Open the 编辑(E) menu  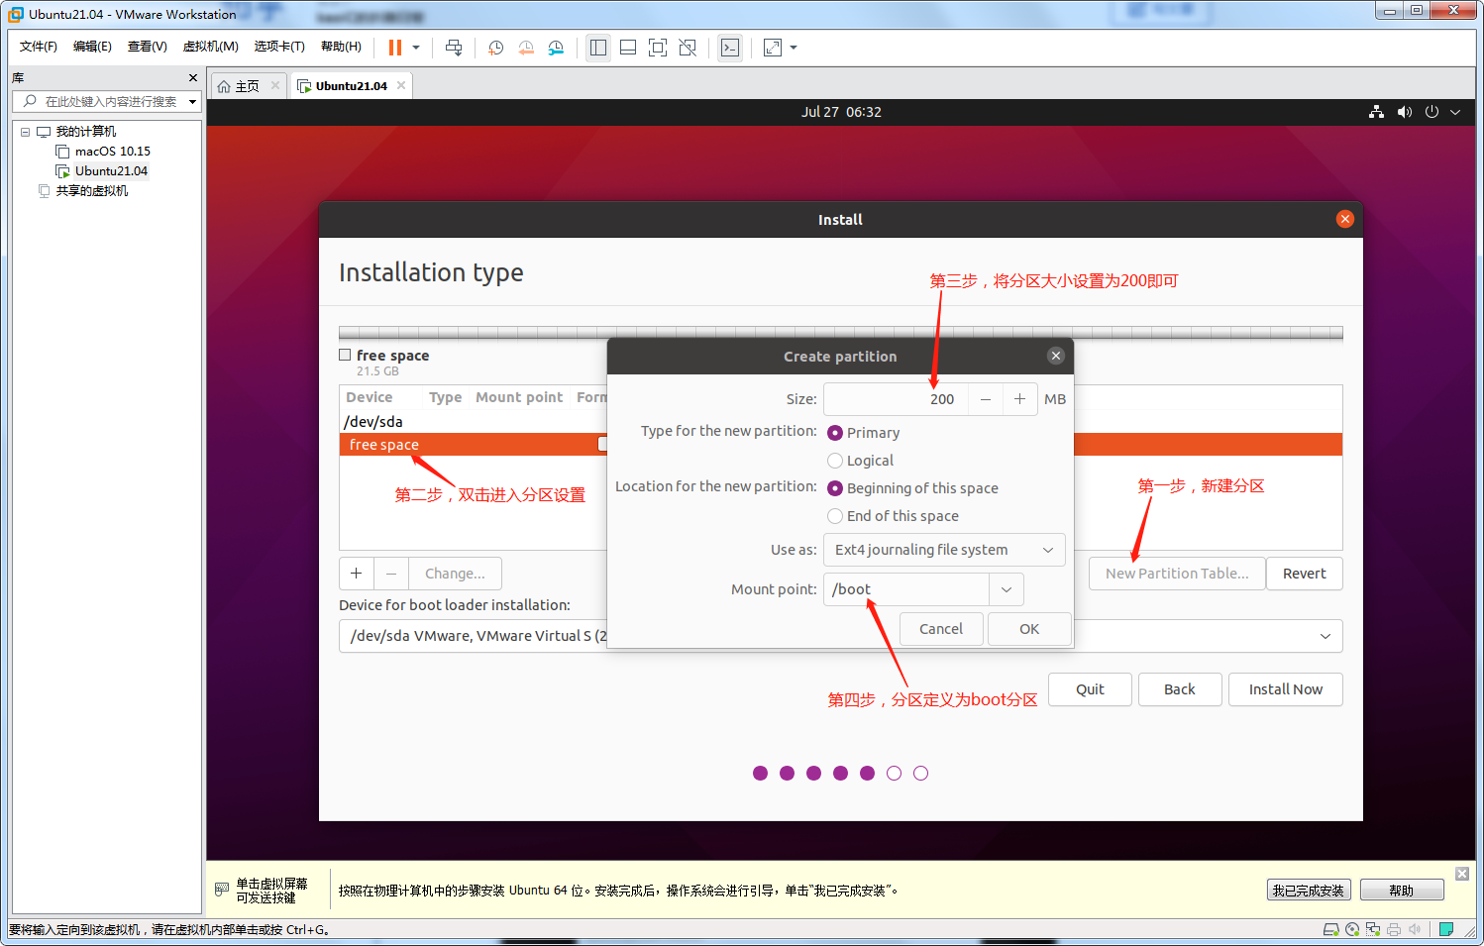92,47
